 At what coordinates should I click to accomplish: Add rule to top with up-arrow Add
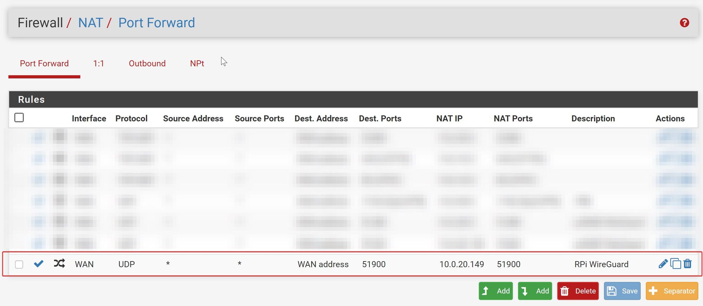(x=496, y=291)
